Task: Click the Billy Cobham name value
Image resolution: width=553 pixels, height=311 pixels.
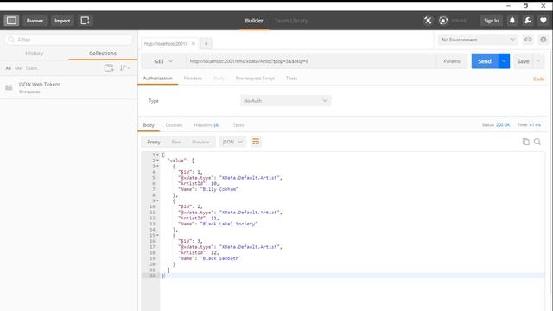Action: 219,189
